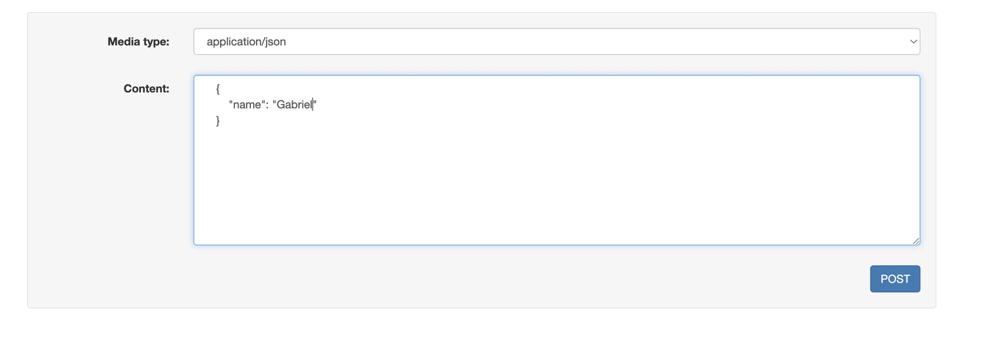Viewport: 1005px width, 353px height.
Task: Click the colon after the "name" key
Action: pos(267,105)
